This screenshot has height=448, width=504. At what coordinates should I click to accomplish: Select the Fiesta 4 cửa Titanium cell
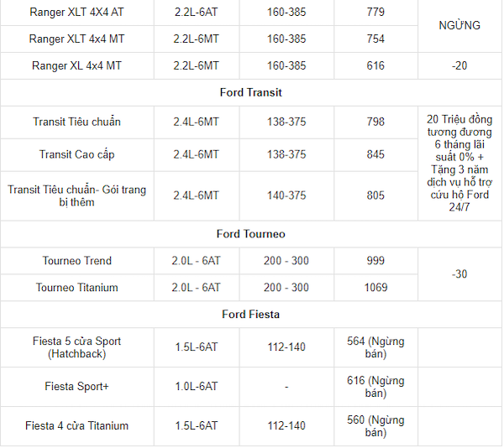pyautogui.click(x=76, y=425)
